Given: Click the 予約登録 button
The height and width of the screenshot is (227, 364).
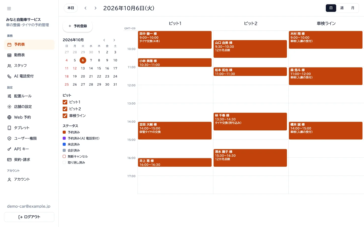Looking at the screenshot, I should point(78,26).
